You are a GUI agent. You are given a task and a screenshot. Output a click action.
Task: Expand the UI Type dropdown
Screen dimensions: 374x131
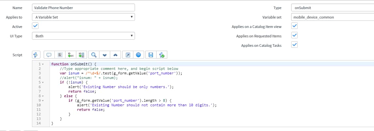(x=83, y=36)
